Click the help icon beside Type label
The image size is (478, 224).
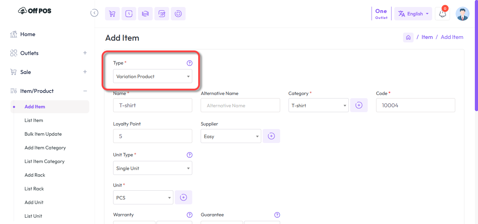(189, 63)
